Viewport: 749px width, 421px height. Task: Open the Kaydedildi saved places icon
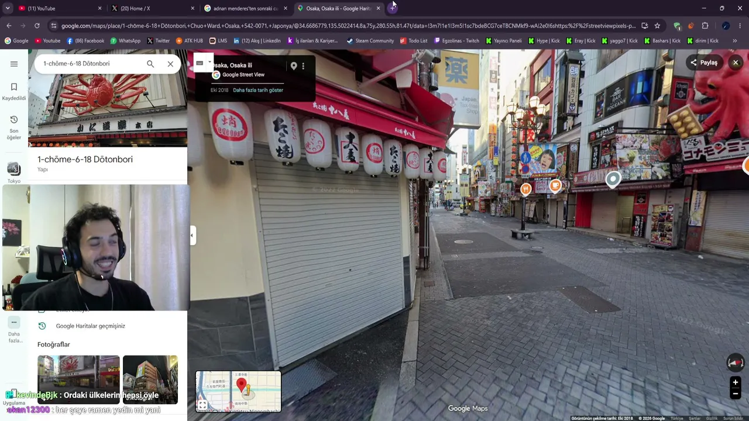coord(14,92)
